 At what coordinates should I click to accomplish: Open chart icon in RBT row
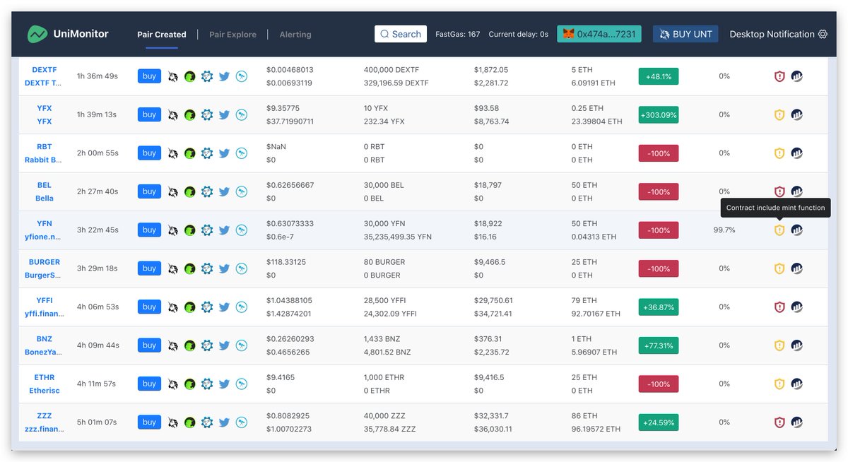(796, 153)
